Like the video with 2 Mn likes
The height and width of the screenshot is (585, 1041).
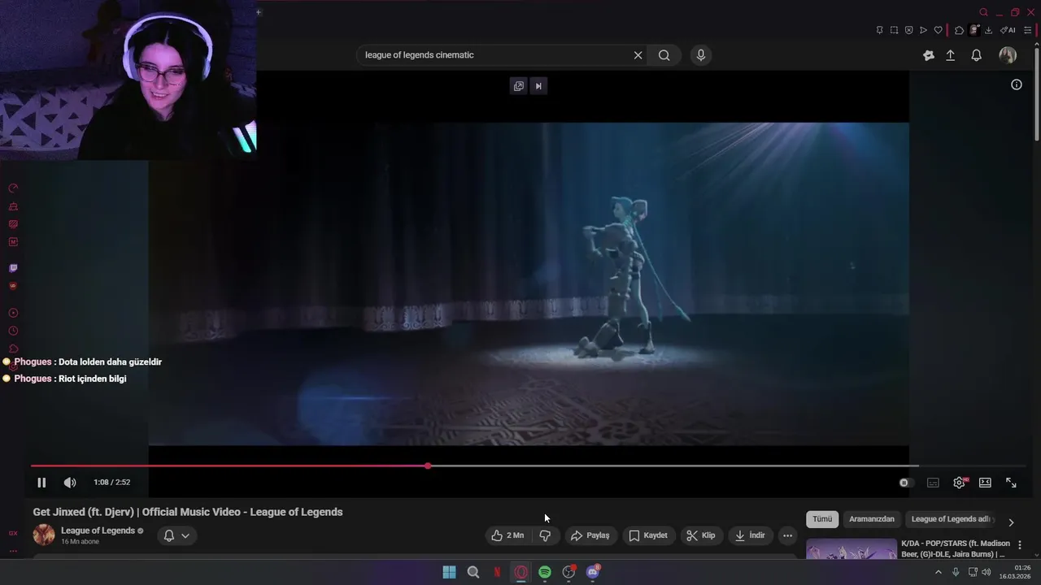[x=507, y=535]
